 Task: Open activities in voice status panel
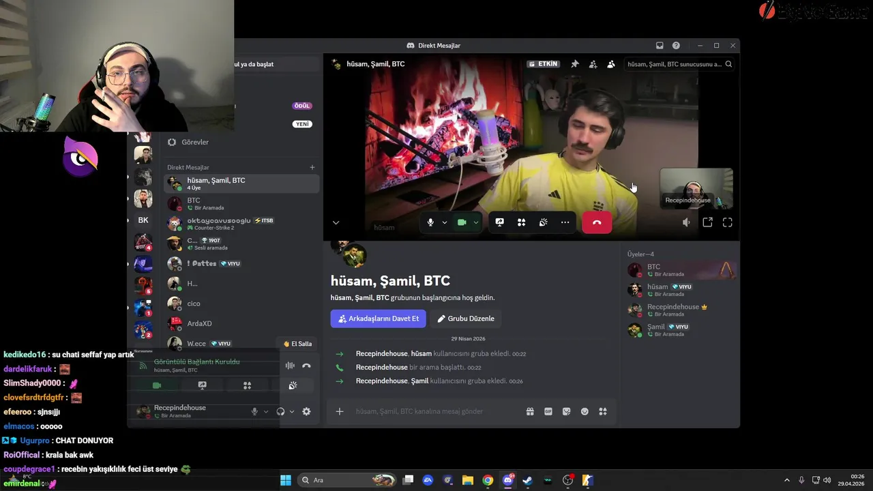pos(247,385)
